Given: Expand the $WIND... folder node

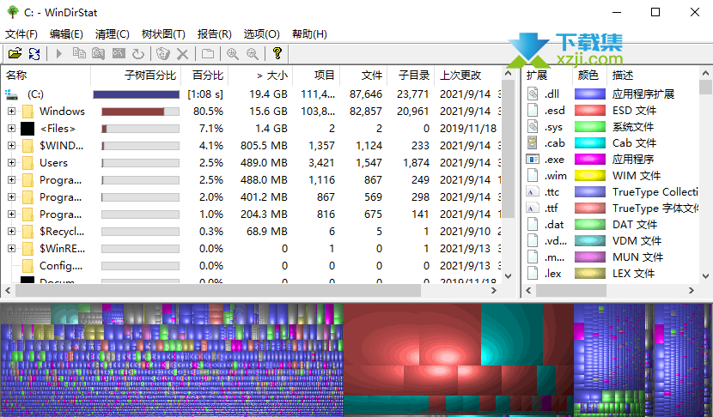Looking at the screenshot, I should click(x=11, y=145).
